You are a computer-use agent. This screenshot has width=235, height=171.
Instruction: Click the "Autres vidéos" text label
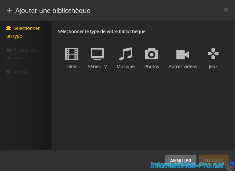click(x=183, y=67)
